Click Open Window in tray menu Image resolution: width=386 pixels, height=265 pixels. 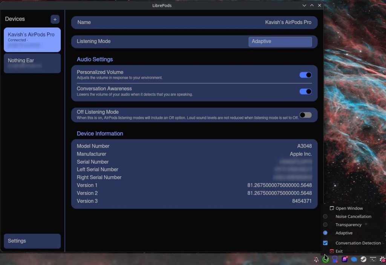(x=349, y=208)
